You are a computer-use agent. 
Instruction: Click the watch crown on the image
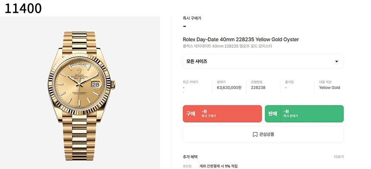(113, 85)
